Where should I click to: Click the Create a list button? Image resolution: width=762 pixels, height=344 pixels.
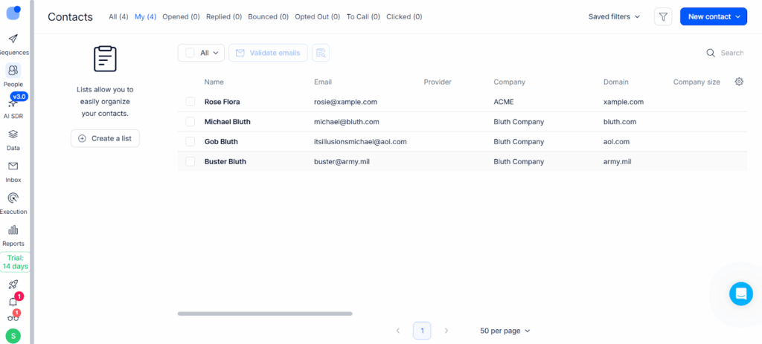click(x=105, y=138)
